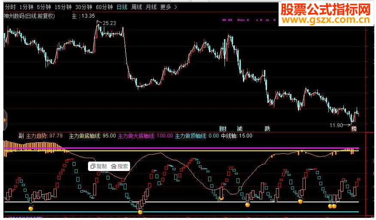Switch to the 月线 monthly tab
The height and width of the screenshot is (220, 376).
tap(152, 7)
